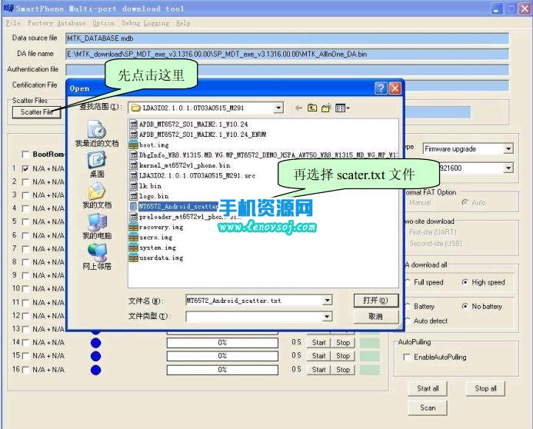Expand the file name dropdown (文件名)
This screenshot has width=533, height=429.
pyautogui.click(x=327, y=301)
